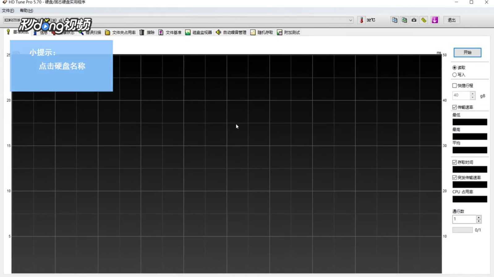Switch to the 随机存取 tab
The width and height of the screenshot is (494, 277).
click(262, 32)
